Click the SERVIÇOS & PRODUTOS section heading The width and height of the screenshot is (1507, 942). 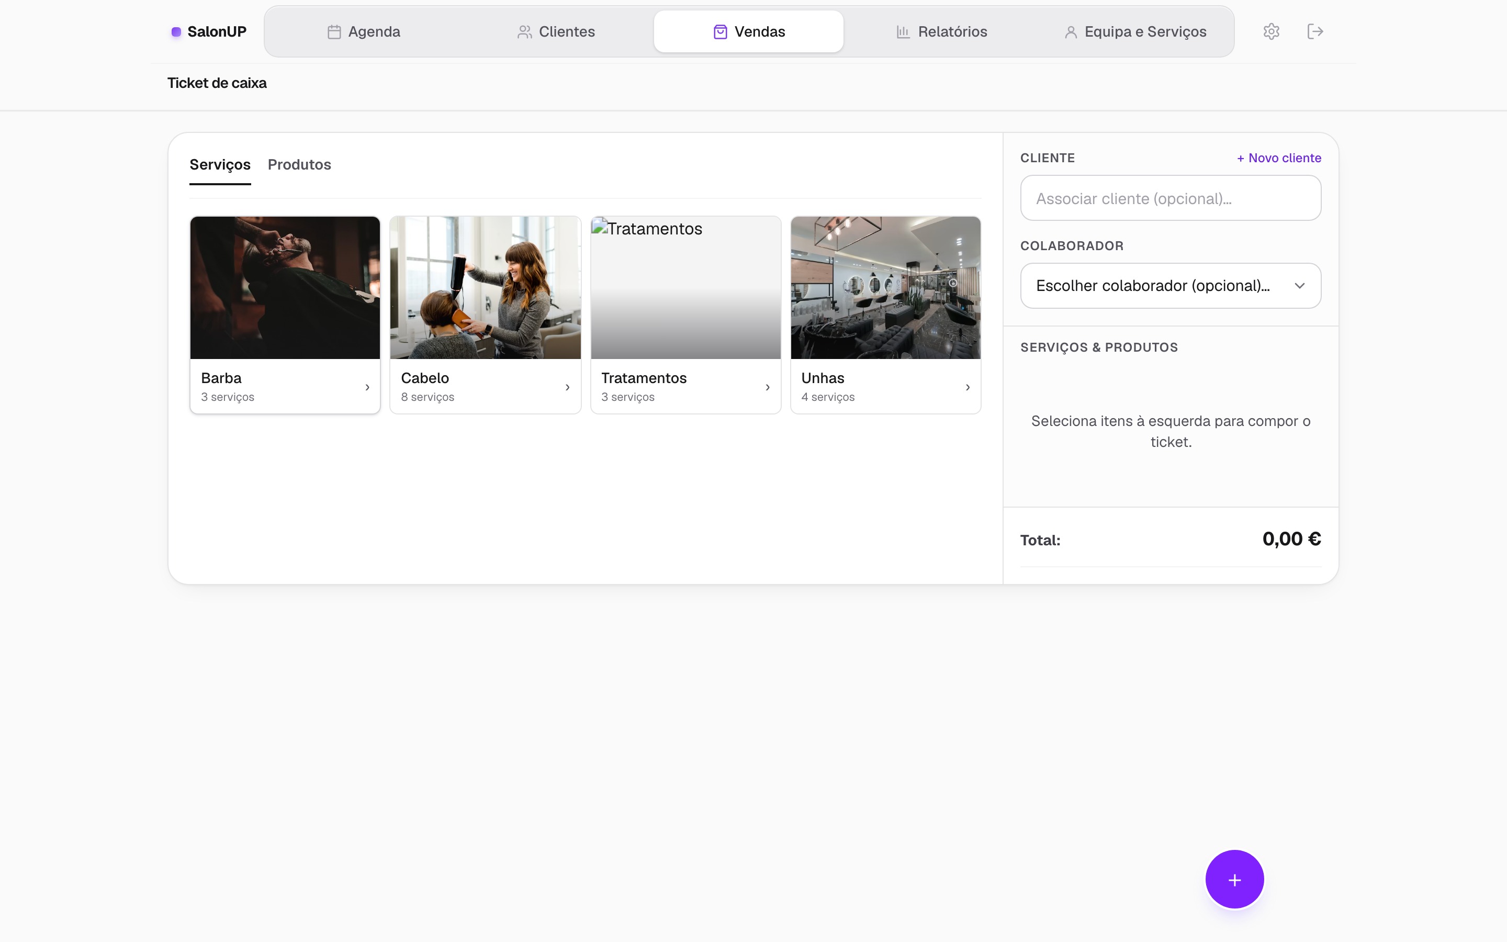1098,347
